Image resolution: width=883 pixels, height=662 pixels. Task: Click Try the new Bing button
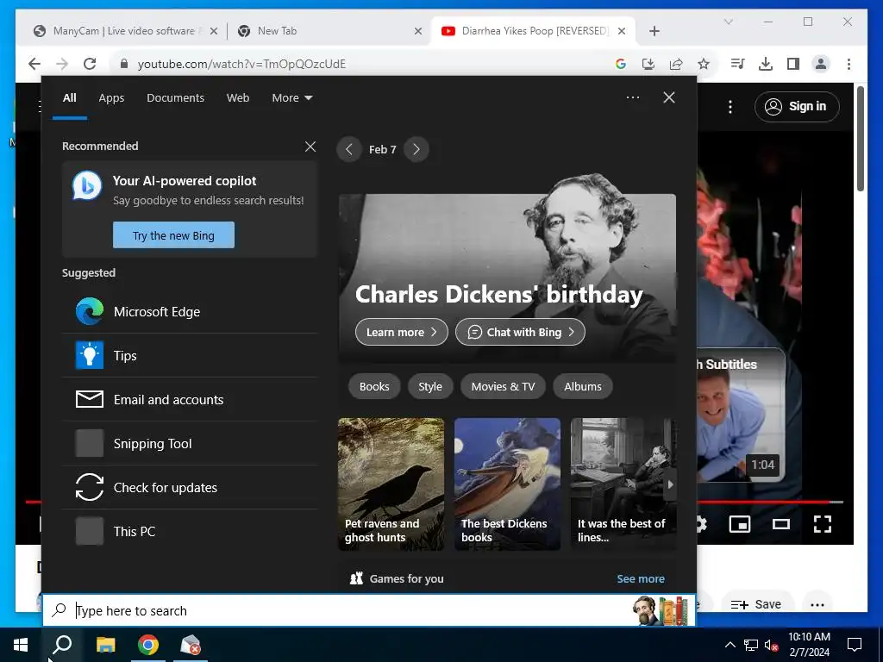pyautogui.click(x=173, y=235)
